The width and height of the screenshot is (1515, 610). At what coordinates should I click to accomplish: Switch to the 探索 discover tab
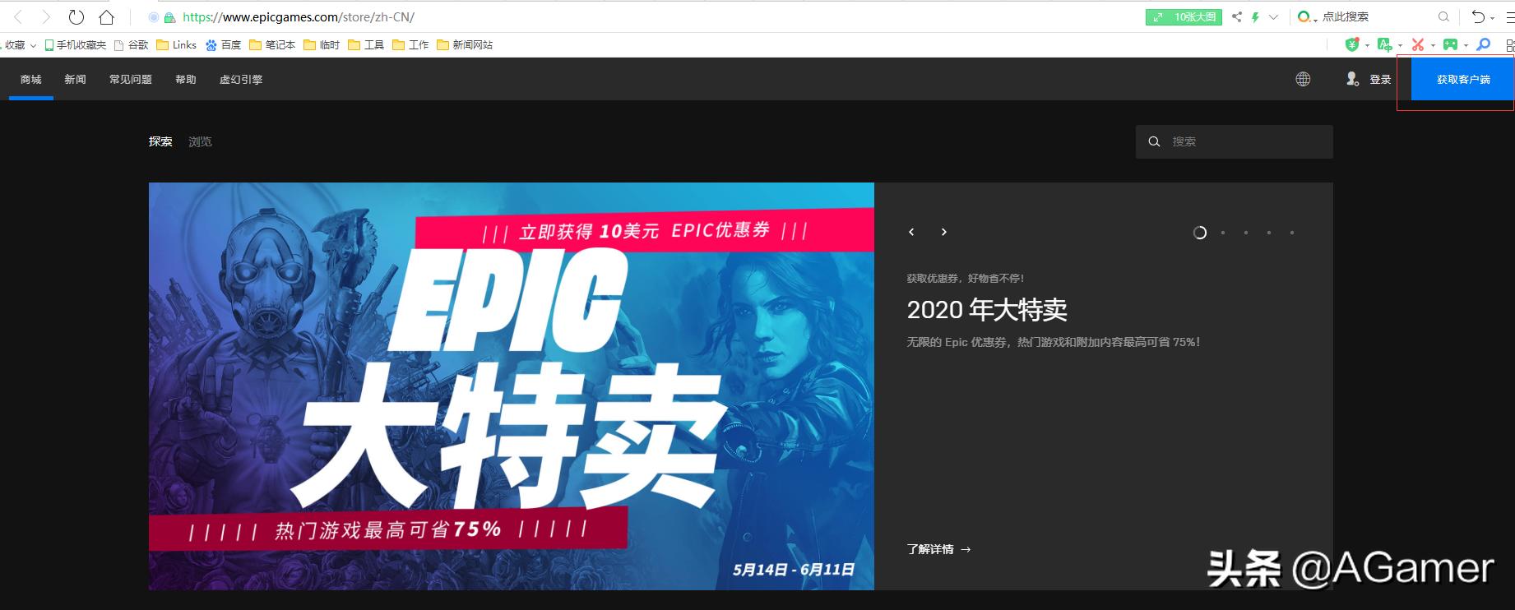160,141
